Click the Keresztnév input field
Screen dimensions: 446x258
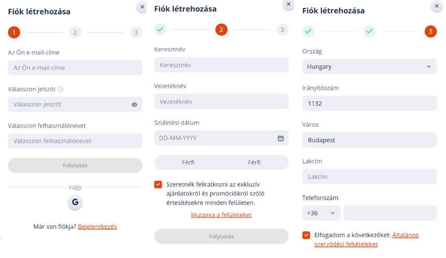coord(221,65)
